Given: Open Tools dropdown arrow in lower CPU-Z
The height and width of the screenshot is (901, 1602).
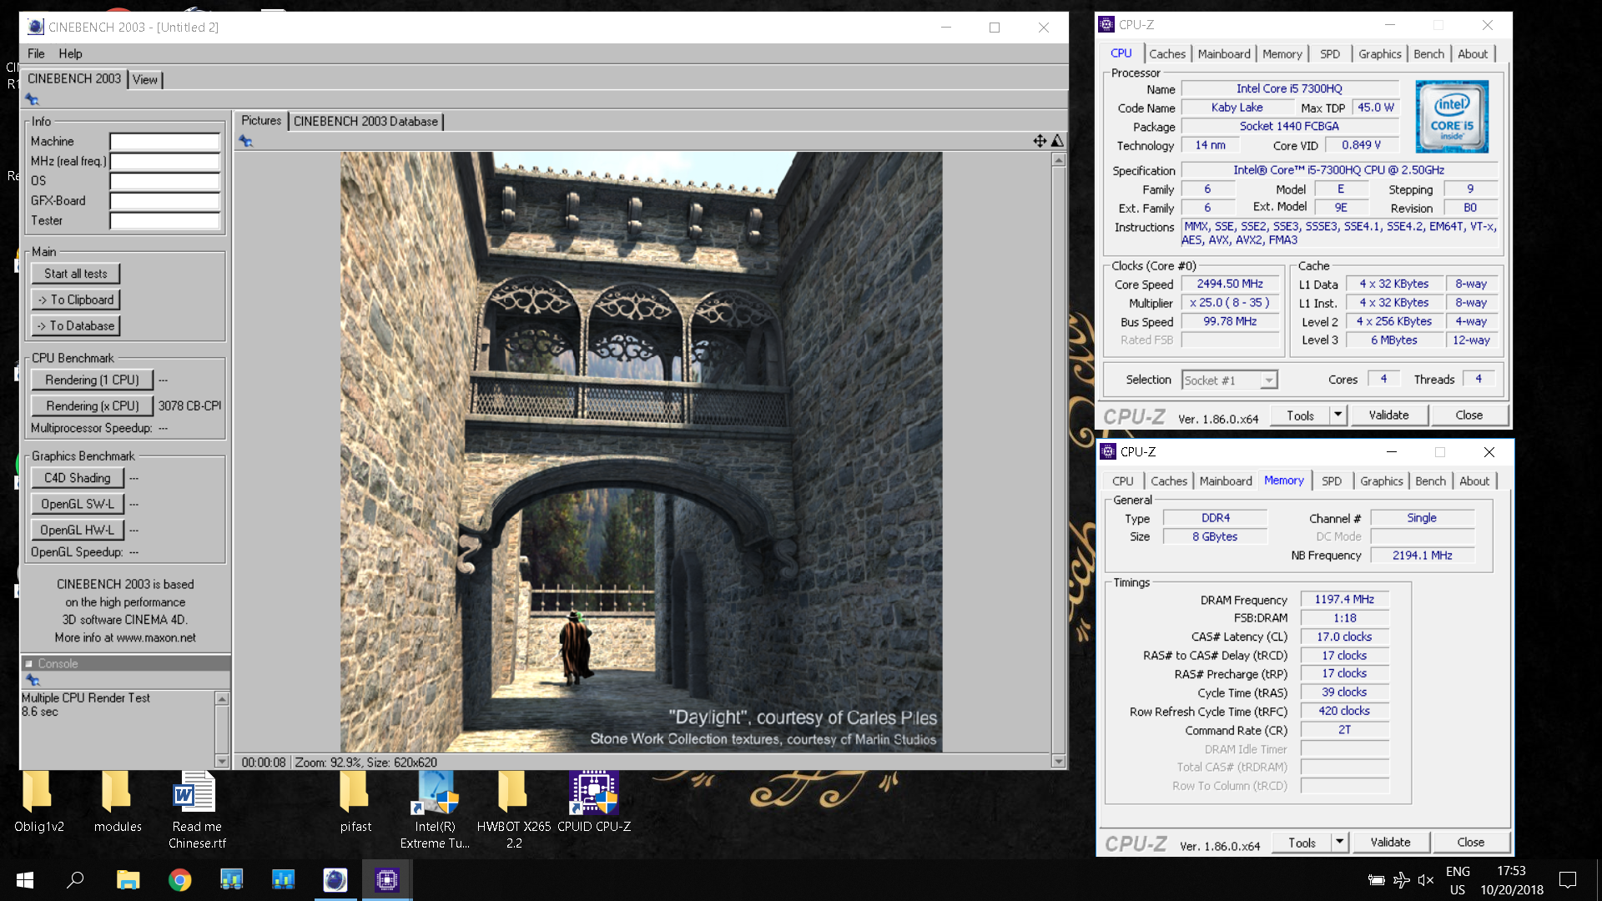Looking at the screenshot, I should pyautogui.click(x=1340, y=842).
